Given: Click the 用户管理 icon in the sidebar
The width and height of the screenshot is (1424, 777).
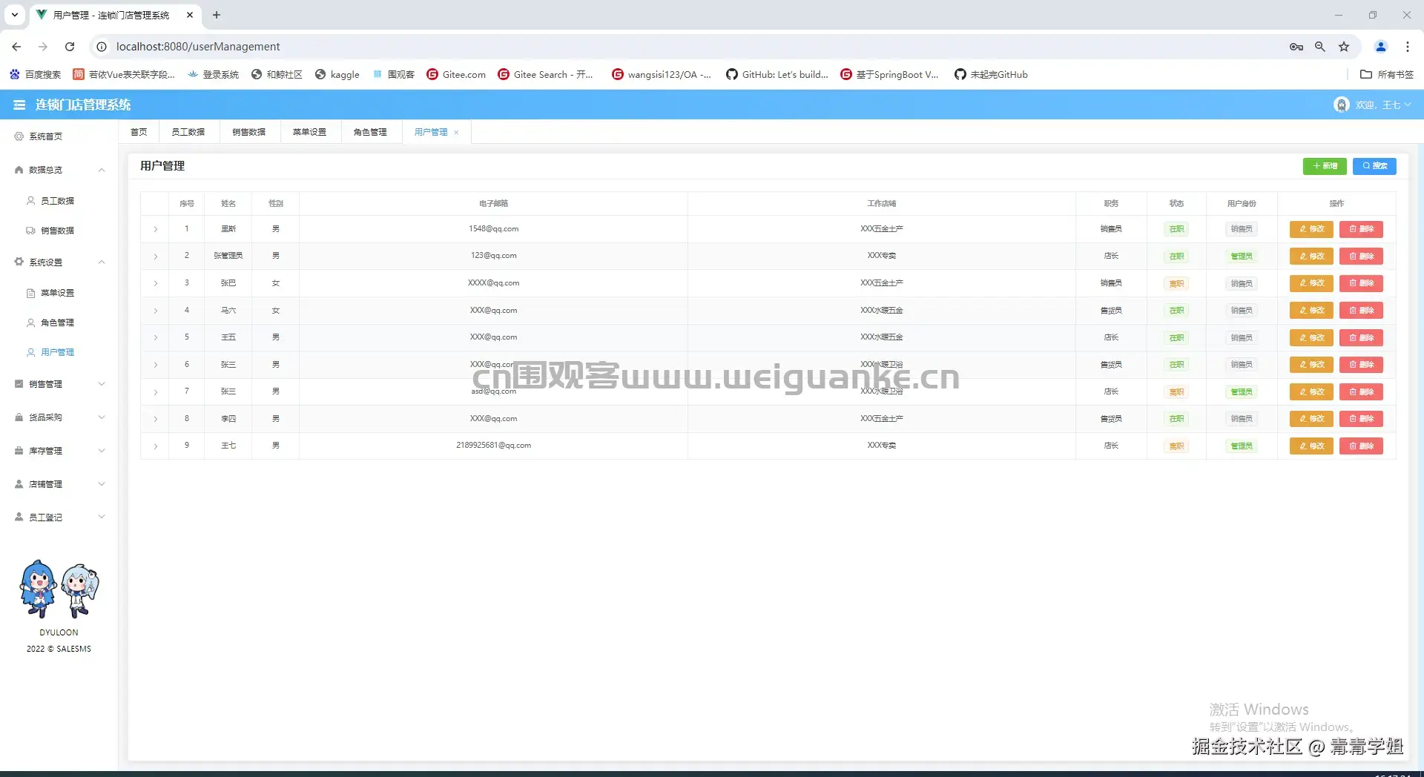Looking at the screenshot, I should pyautogui.click(x=31, y=352).
